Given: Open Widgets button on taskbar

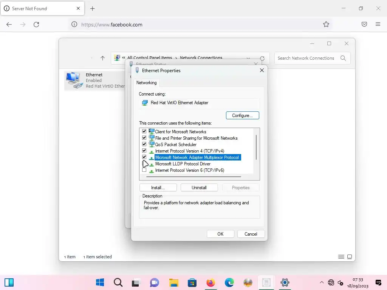Looking at the screenshot, I should click(9, 282).
